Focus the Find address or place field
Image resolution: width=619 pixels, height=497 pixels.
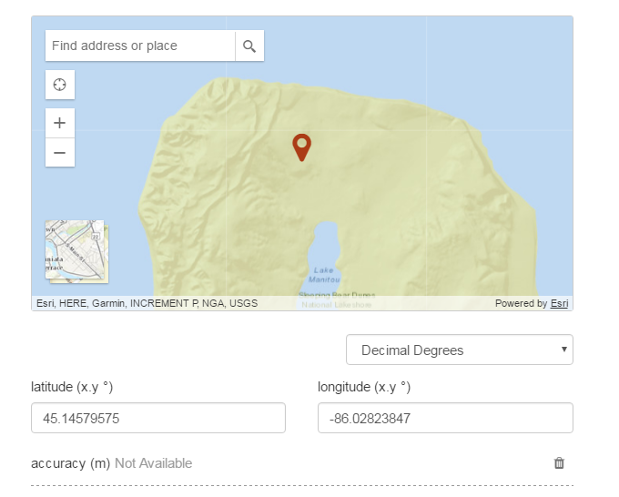[140, 46]
